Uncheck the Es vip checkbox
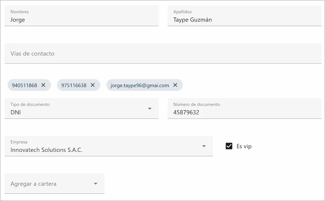 pos(229,146)
